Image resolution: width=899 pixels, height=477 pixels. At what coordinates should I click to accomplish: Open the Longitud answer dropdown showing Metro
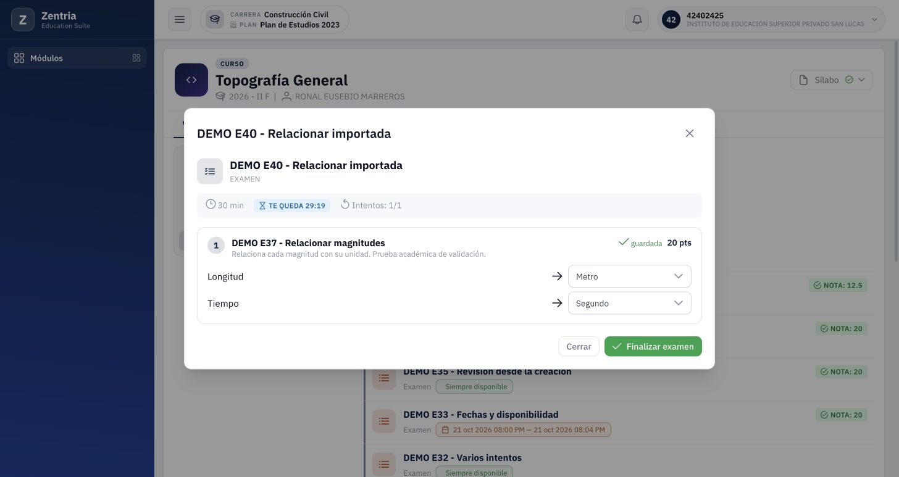pos(629,276)
